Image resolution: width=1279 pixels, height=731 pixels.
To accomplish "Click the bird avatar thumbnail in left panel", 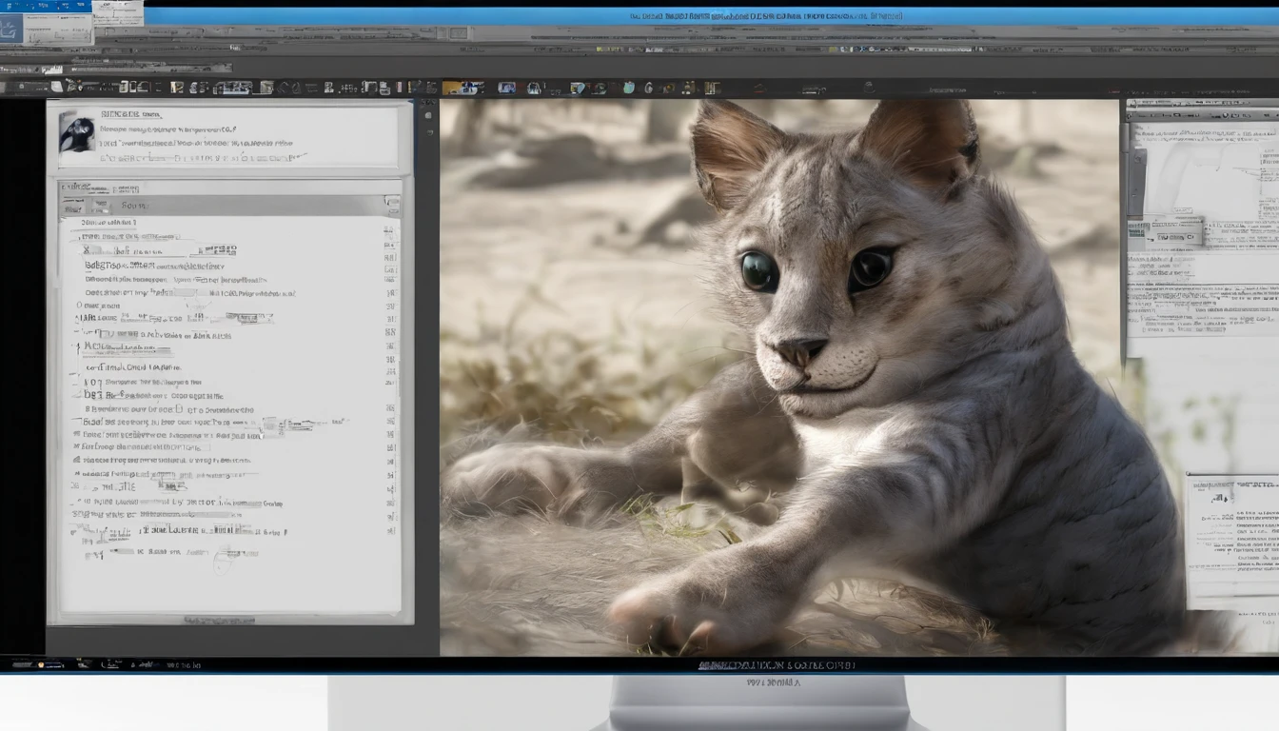I will (x=76, y=133).
